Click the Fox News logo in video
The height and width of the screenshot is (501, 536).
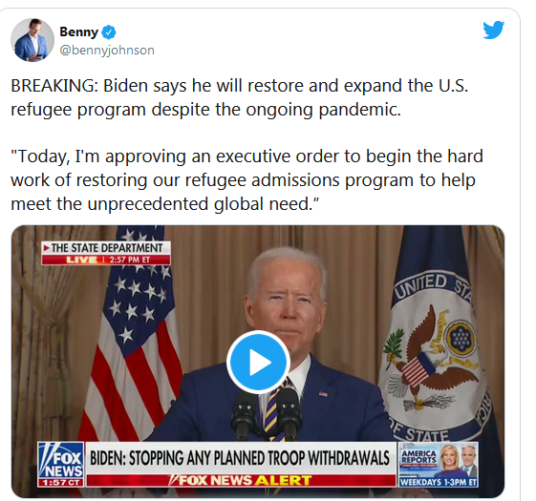pos(60,460)
